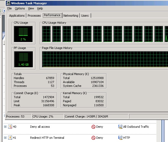Image resolution: width=168 pixels, height=142 pixels.
Task: Click the Deny action text in rule 41
Action: click(100, 138)
